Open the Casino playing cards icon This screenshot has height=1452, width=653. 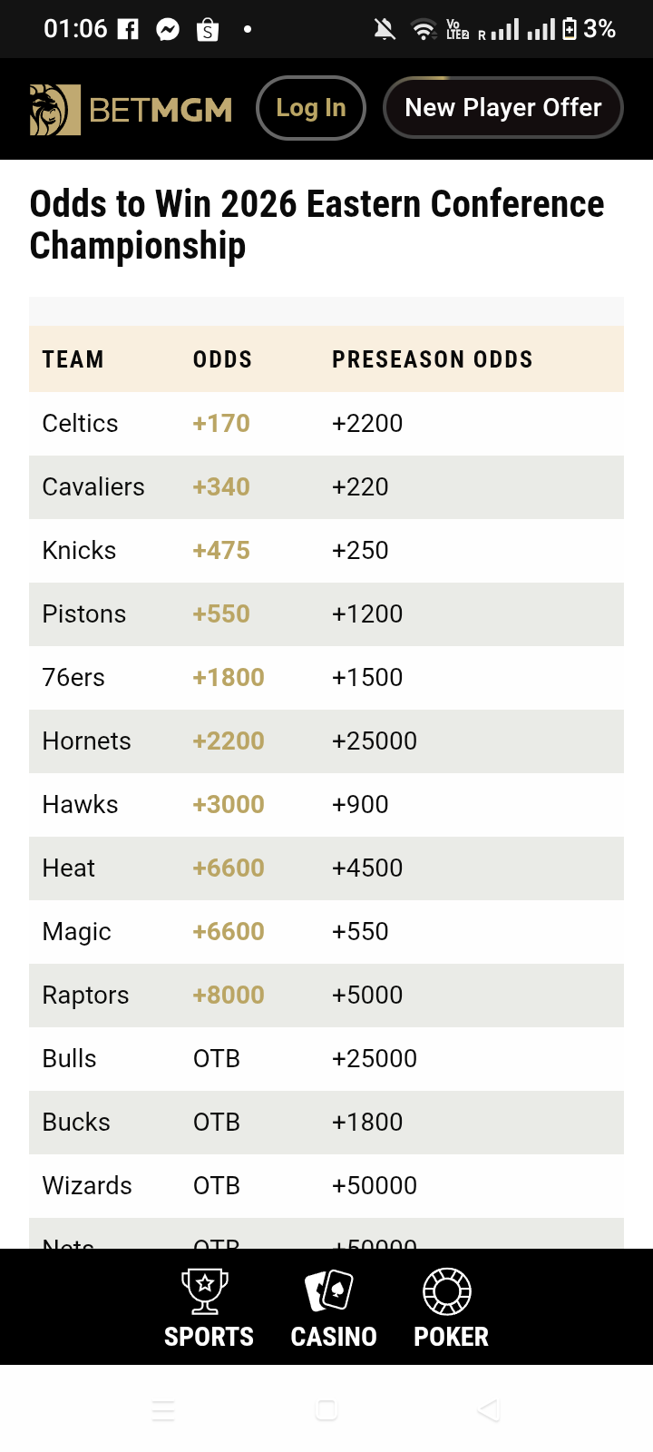tap(328, 1290)
